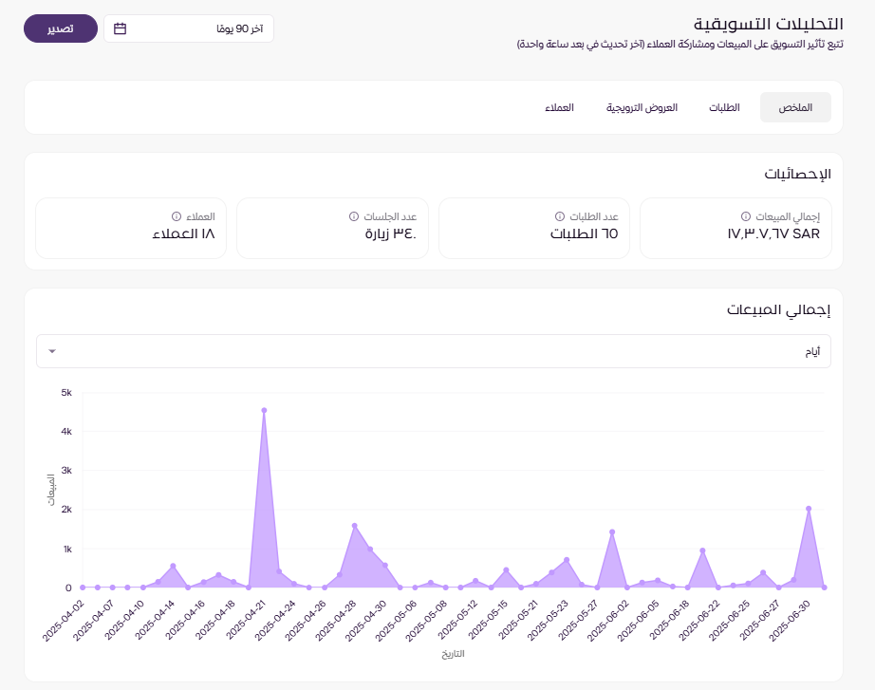Expand the أيام time interval dropdown
The height and width of the screenshot is (690, 875).
(x=433, y=351)
